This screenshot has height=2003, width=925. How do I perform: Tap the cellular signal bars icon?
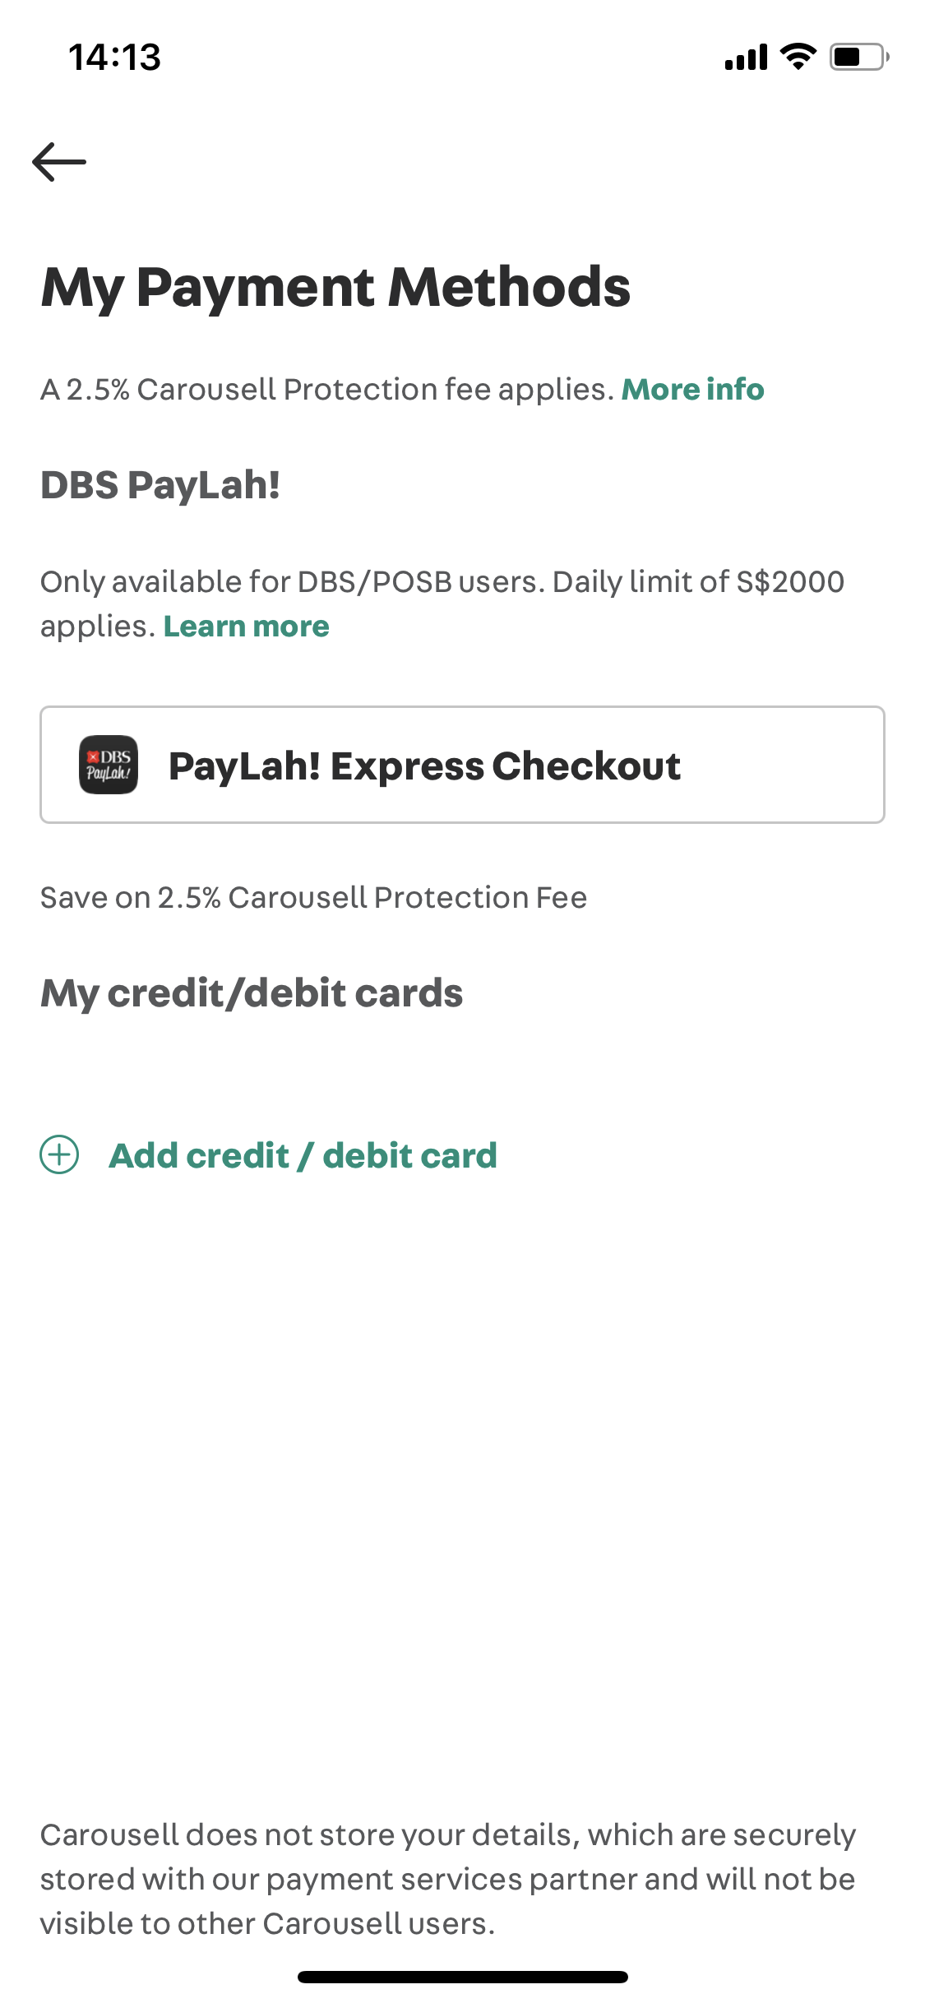point(746,57)
